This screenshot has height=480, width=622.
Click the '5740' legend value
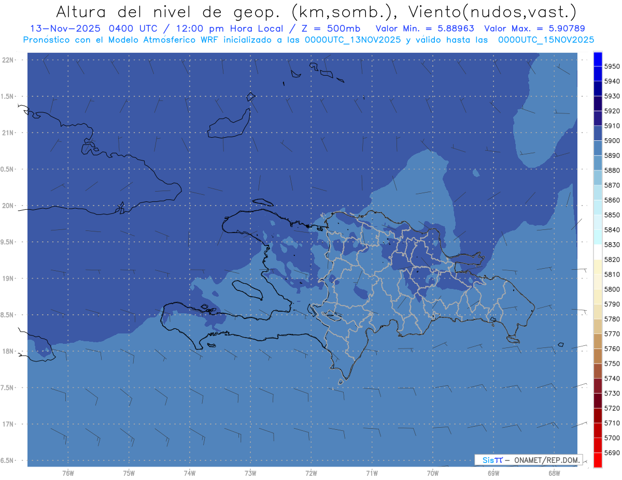click(x=612, y=379)
